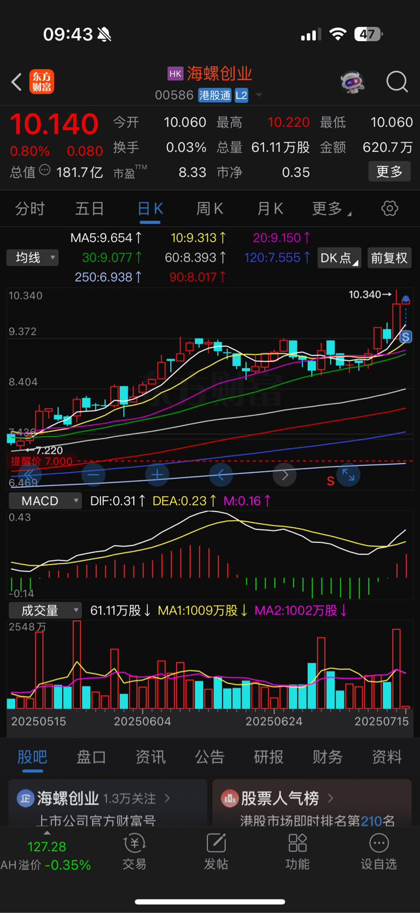The width and height of the screenshot is (420, 913).
Task: Switch to 周K tab
Action: [x=209, y=208]
